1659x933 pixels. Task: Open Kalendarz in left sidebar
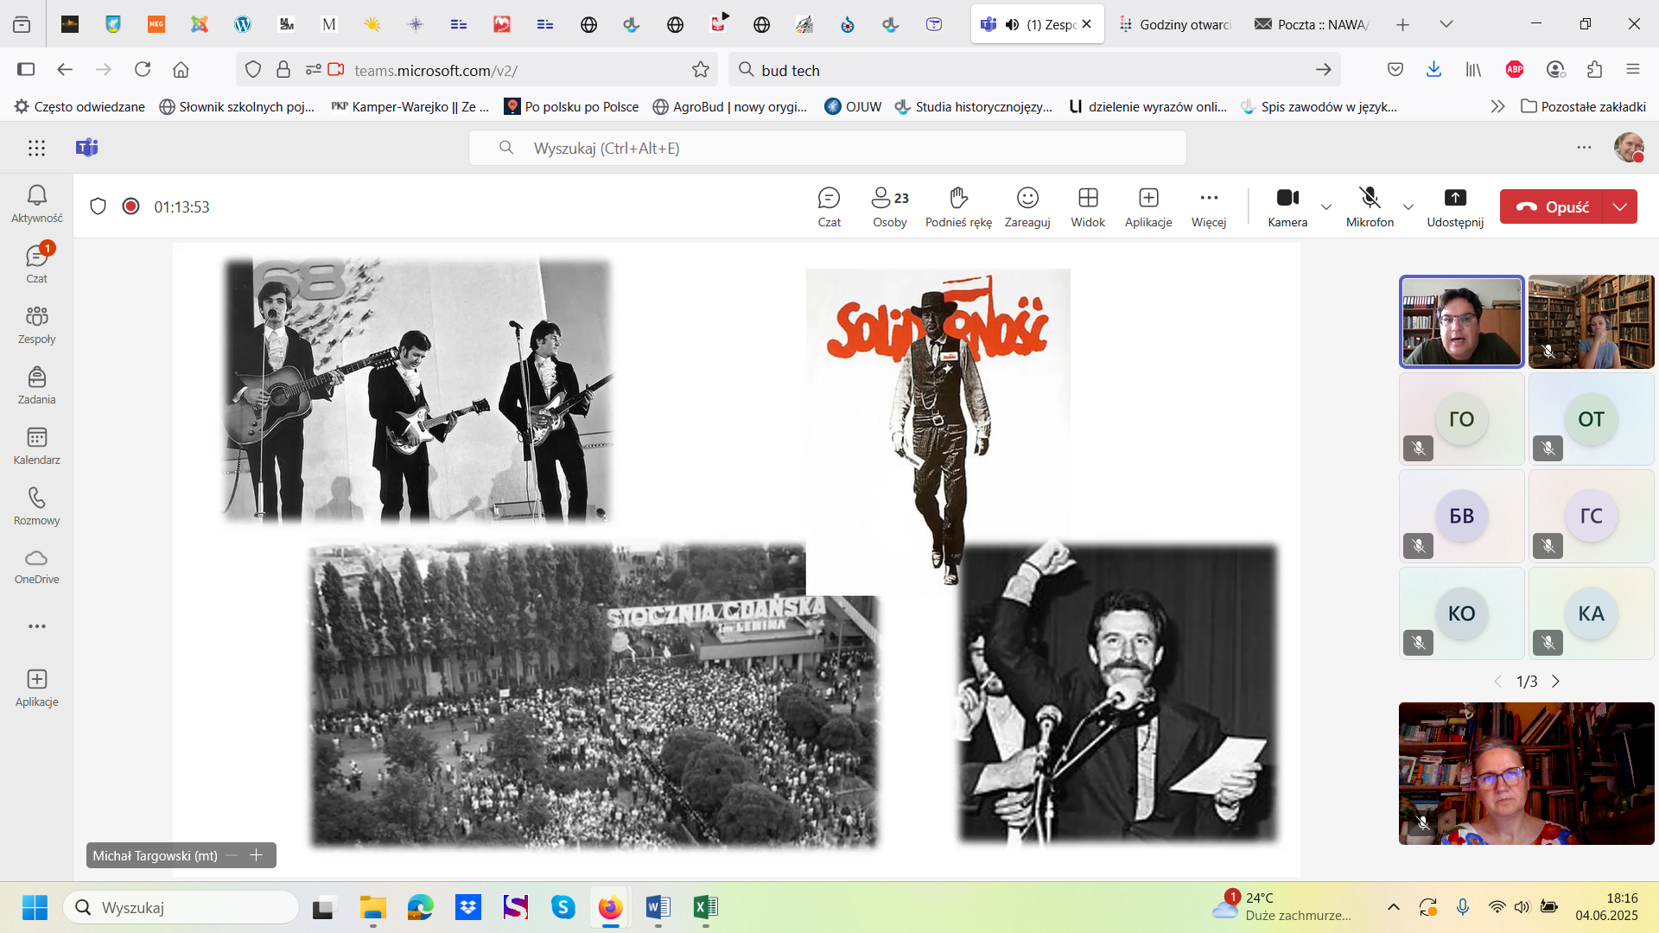coord(36,446)
